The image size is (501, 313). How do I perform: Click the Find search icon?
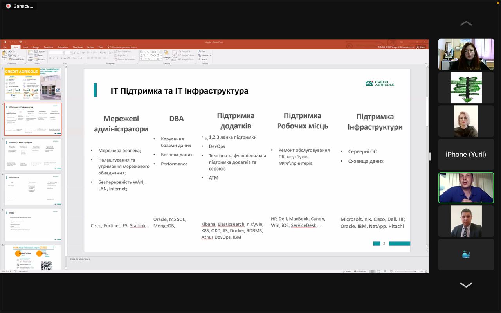(x=202, y=52)
